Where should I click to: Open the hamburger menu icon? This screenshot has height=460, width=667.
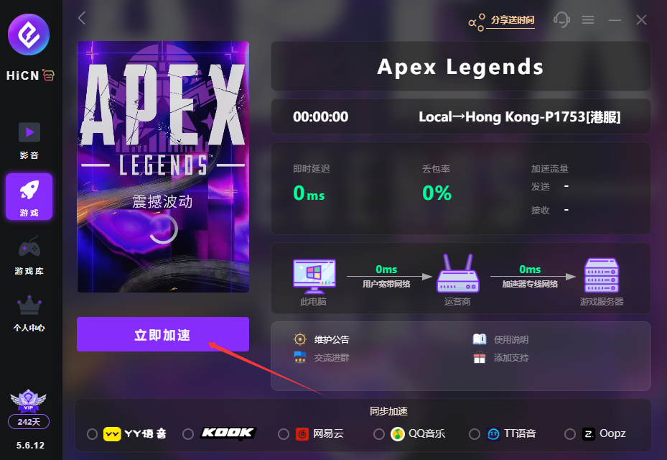point(588,19)
